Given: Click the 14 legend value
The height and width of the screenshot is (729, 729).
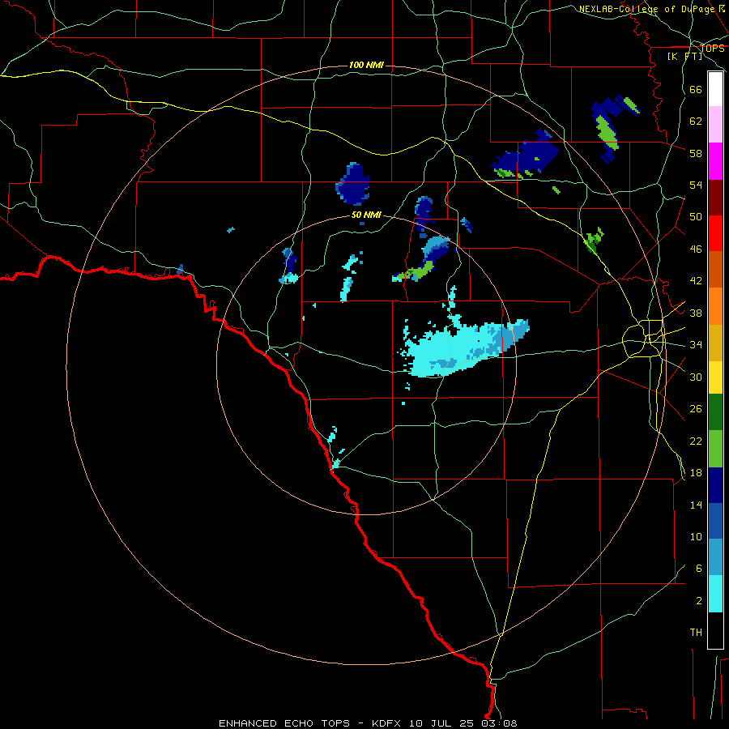Looking at the screenshot, I should (696, 505).
